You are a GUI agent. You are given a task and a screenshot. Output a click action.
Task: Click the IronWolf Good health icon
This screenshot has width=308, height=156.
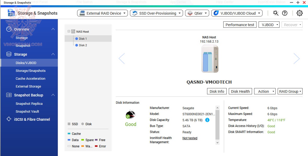coord(131,114)
